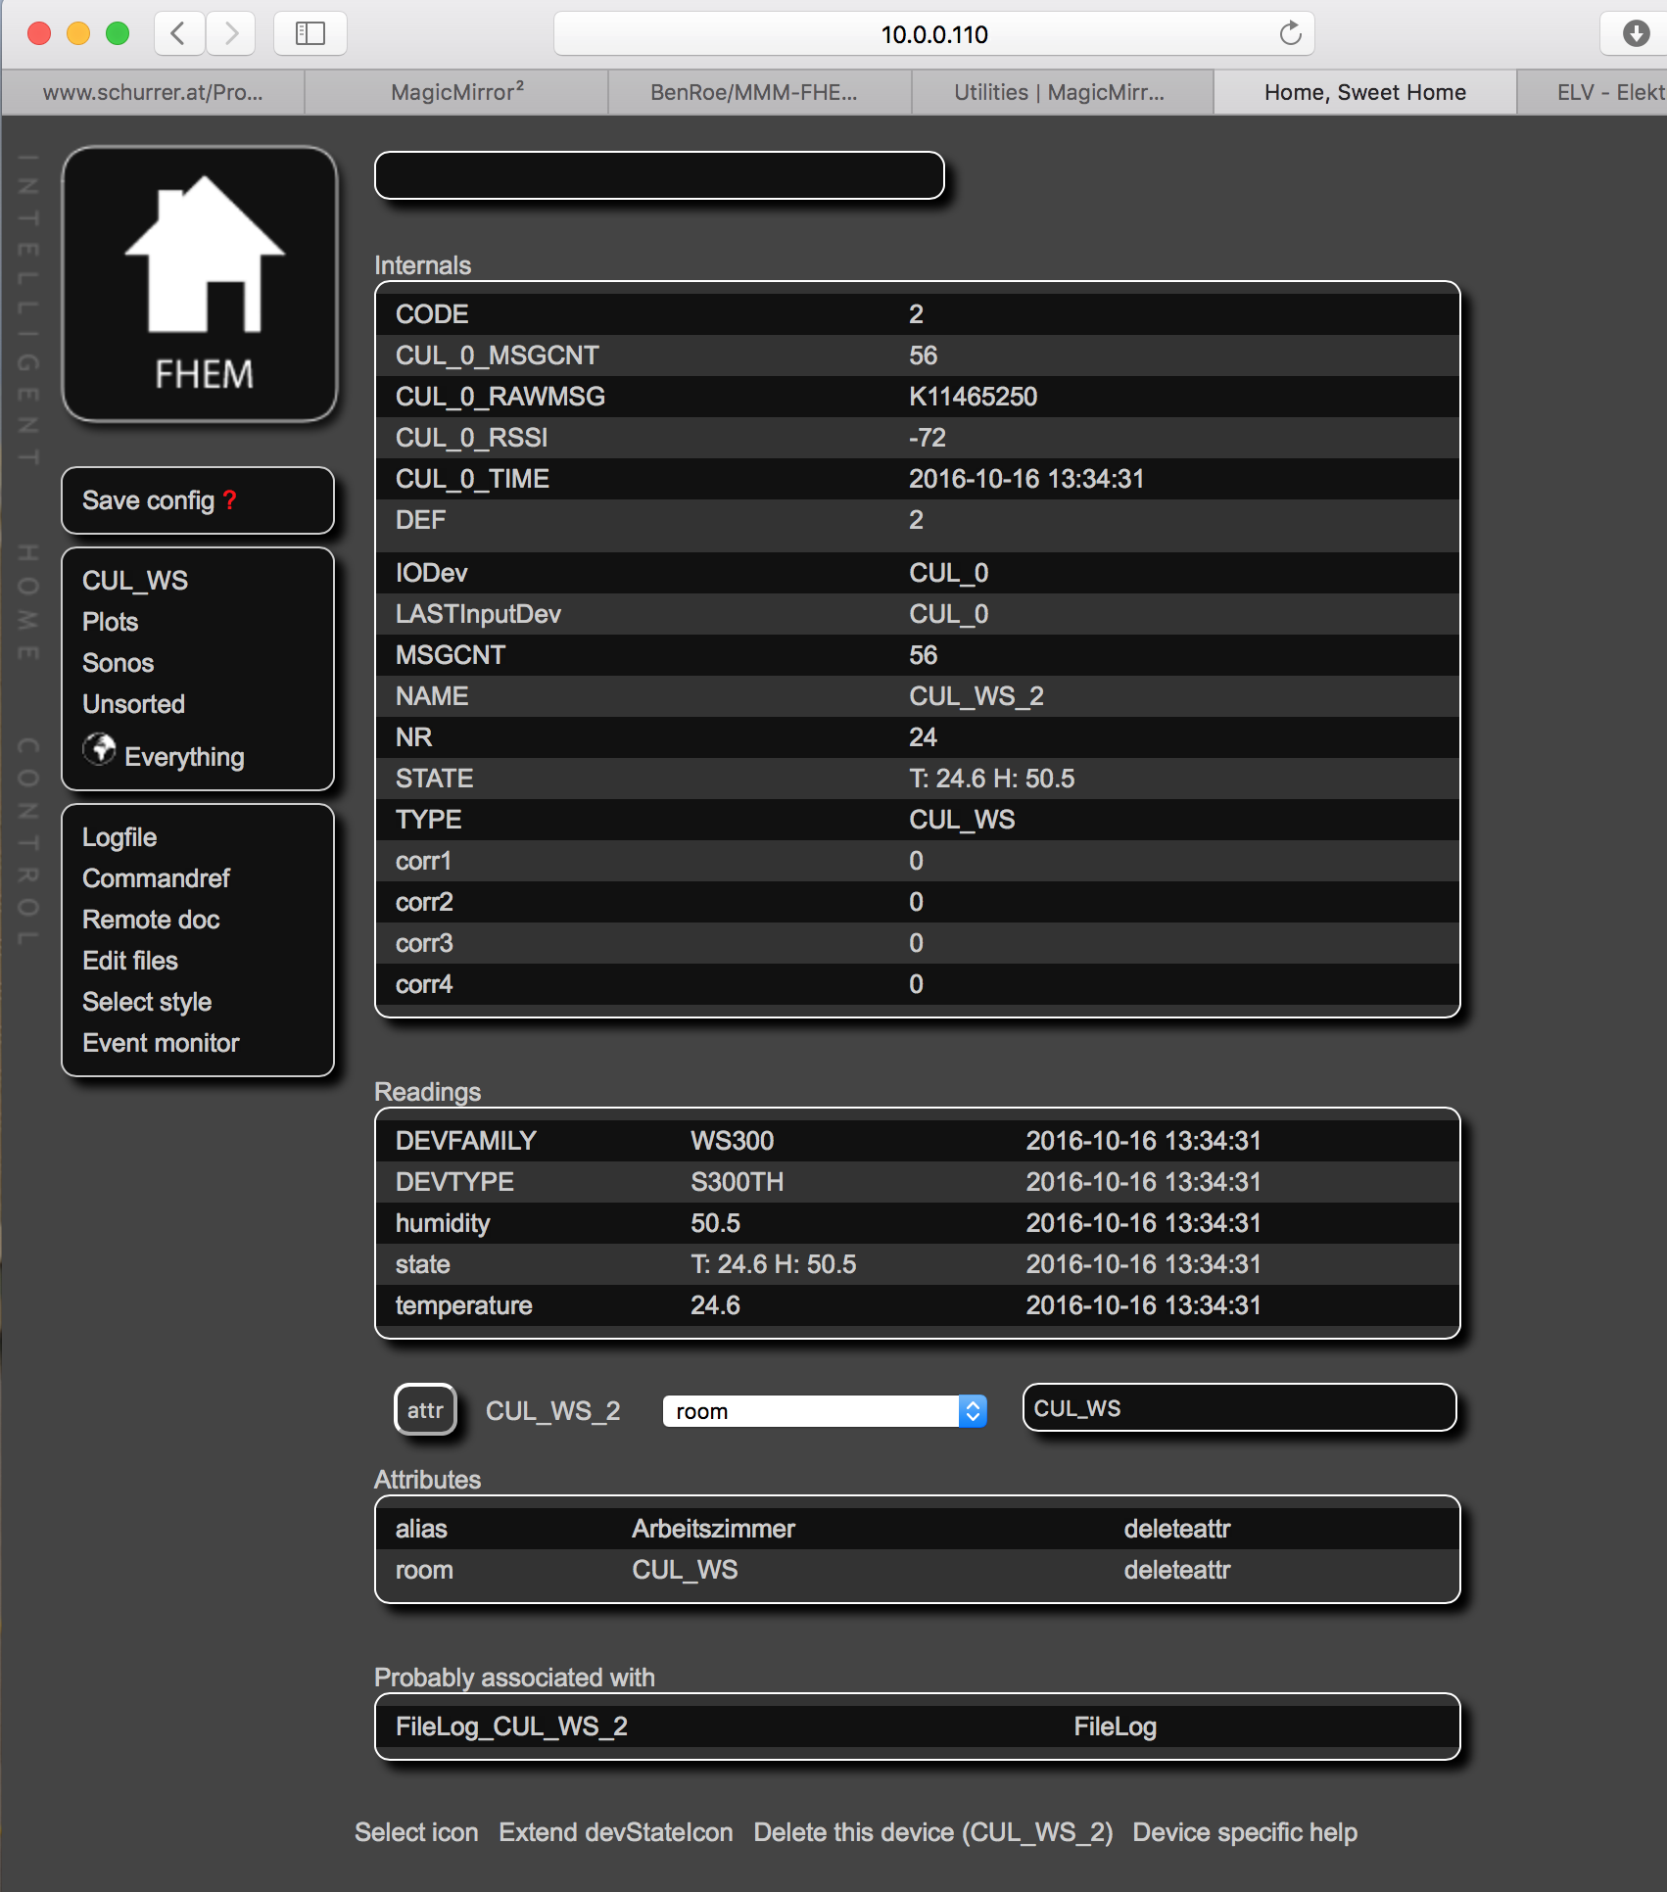The image size is (1667, 1892).
Task: Click the Safari forward arrow
Action: point(231,34)
